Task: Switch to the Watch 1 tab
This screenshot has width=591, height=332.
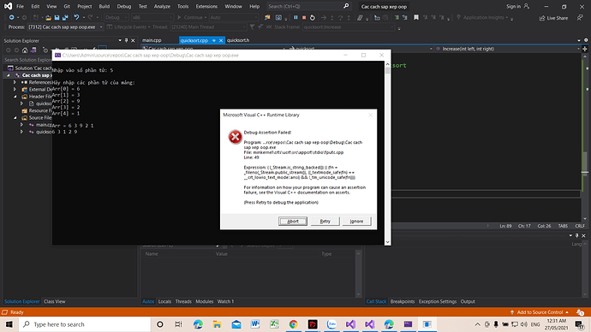Action: (x=225, y=301)
